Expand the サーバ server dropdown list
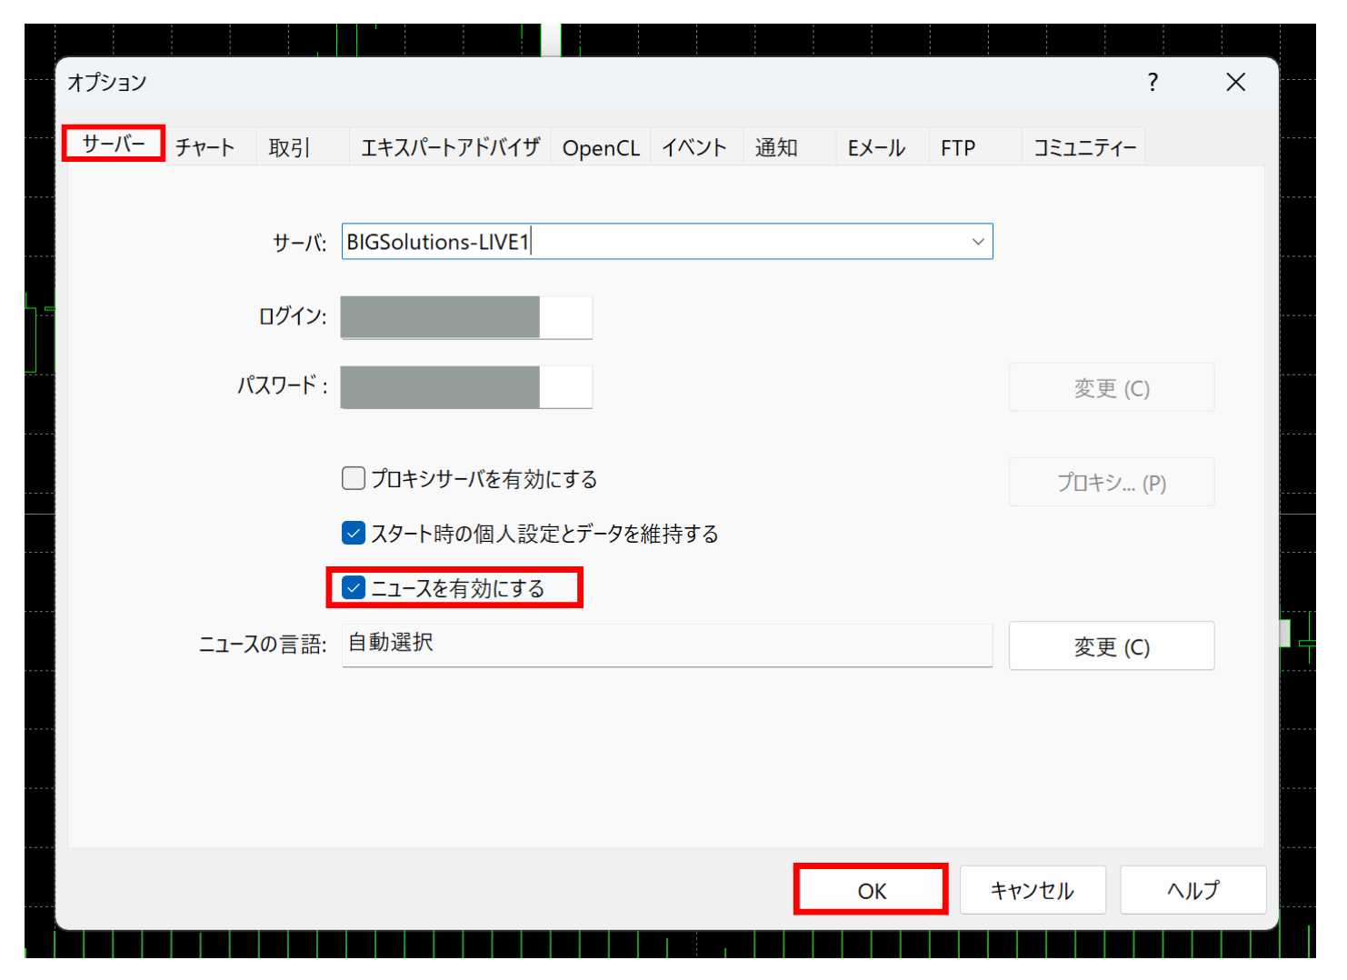 (977, 242)
